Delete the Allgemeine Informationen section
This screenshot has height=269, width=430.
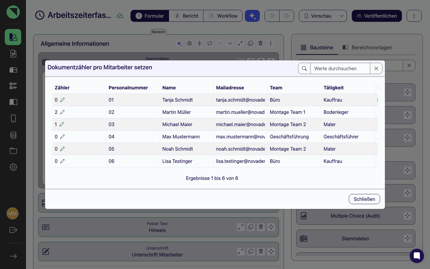tap(260, 43)
